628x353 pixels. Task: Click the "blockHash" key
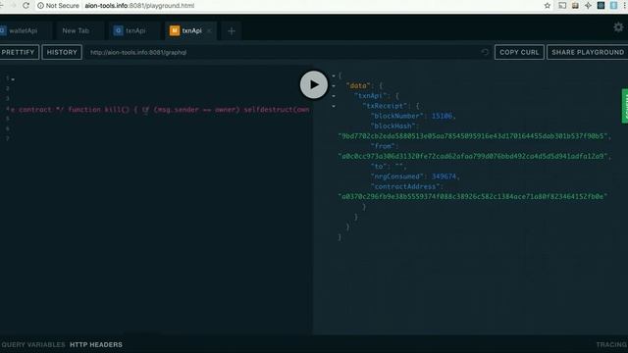(392, 126)
